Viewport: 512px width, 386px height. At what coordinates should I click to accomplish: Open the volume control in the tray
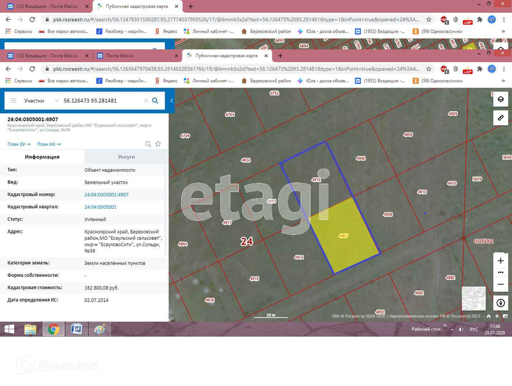(461, 330)
